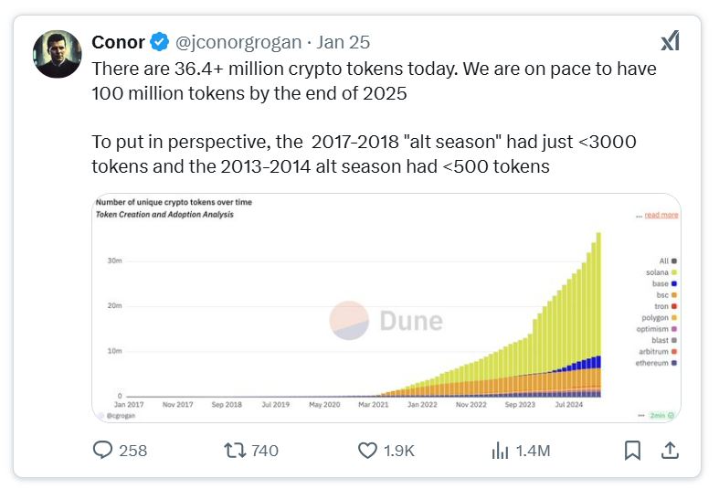Click the repost icon

(234, 450)
